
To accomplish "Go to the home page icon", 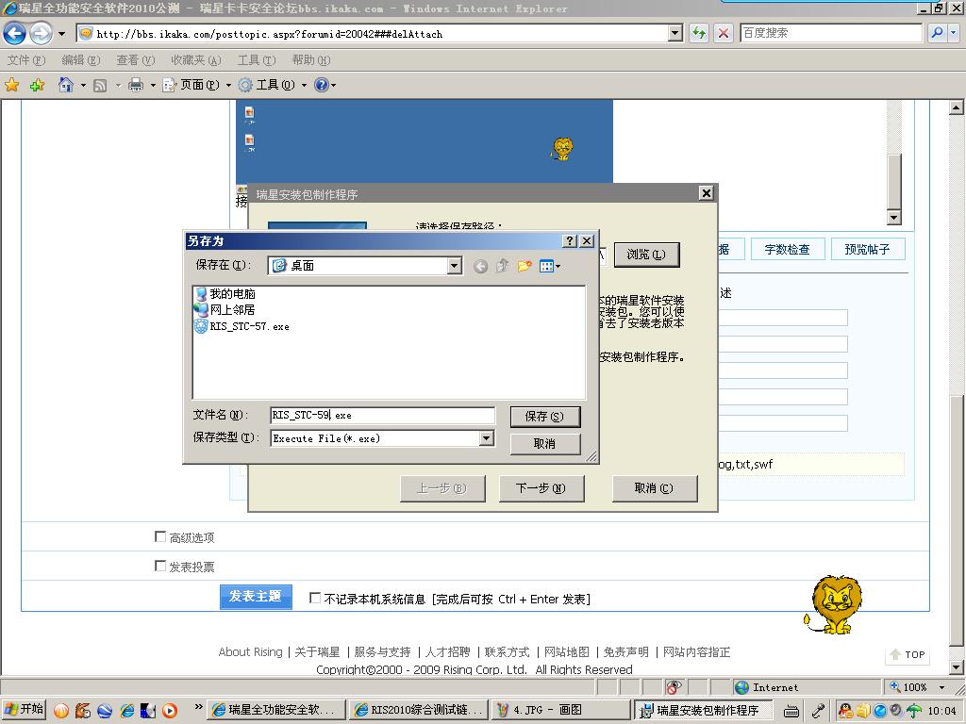I will click(66, 85).
